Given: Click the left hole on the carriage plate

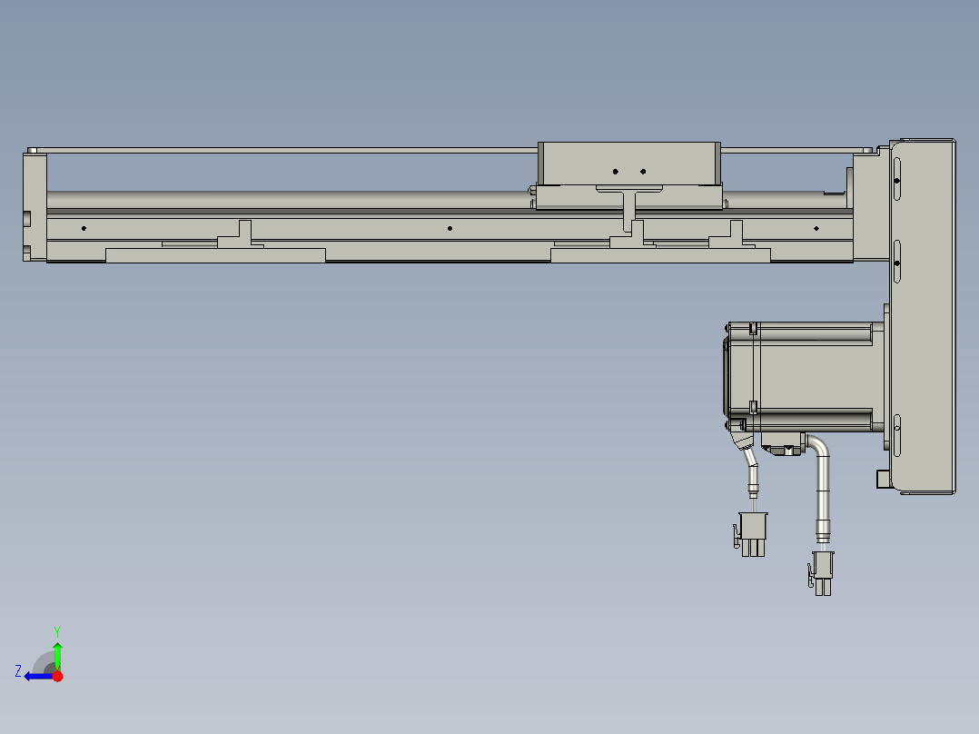Looking at the screenshot, I should [617, 169].
